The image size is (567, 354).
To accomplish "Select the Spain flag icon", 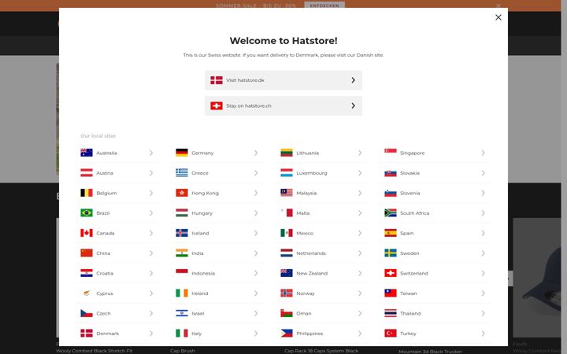I will pyautogui.click(x=390, y=233).
